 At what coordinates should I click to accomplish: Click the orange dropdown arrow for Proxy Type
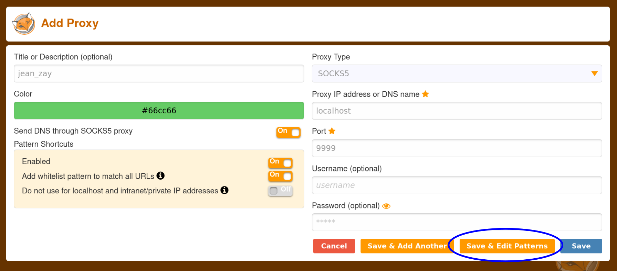pyautogui.click(x=594, y=74)
